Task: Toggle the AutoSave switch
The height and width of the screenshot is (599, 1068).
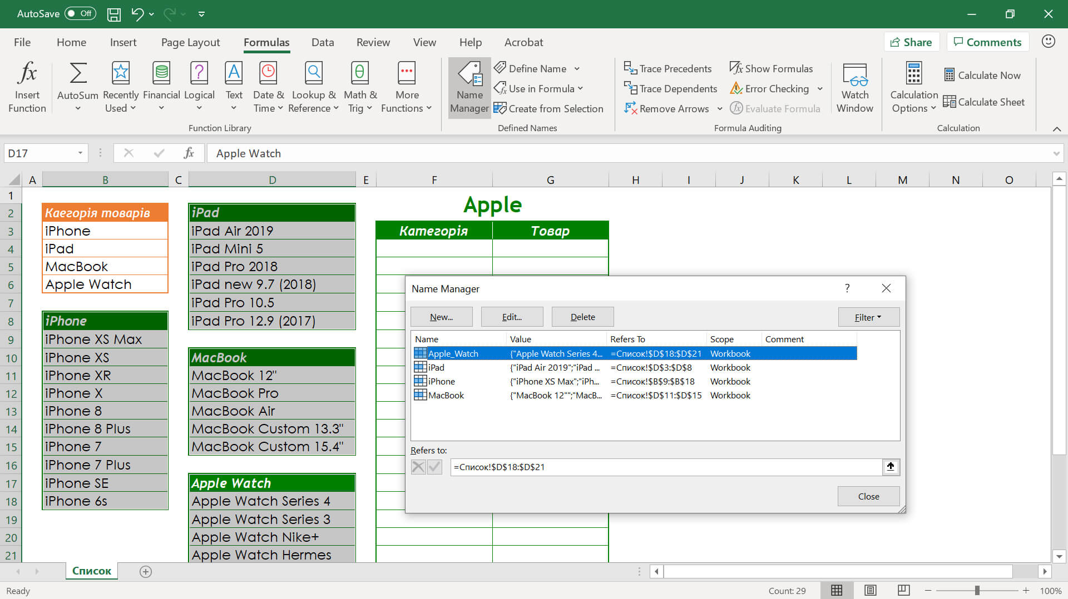Action: [x=80, y=14]
